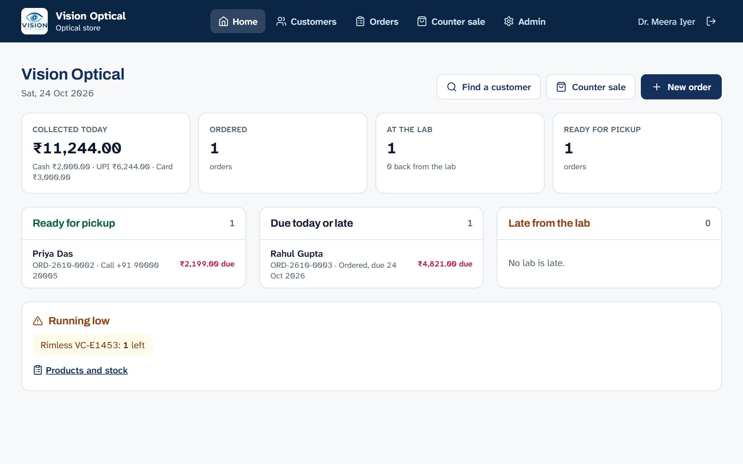Click the warning triangle next to Running low
743x464 pixels.
point(38,321)
